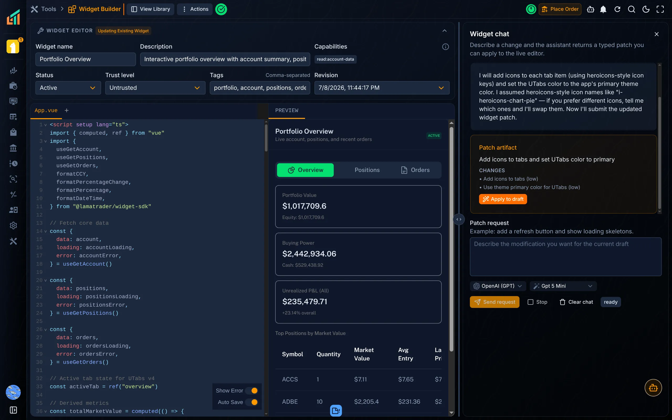Collapse code fold at line 26
This screenshot has height=420, width=672.
point(45,329)
